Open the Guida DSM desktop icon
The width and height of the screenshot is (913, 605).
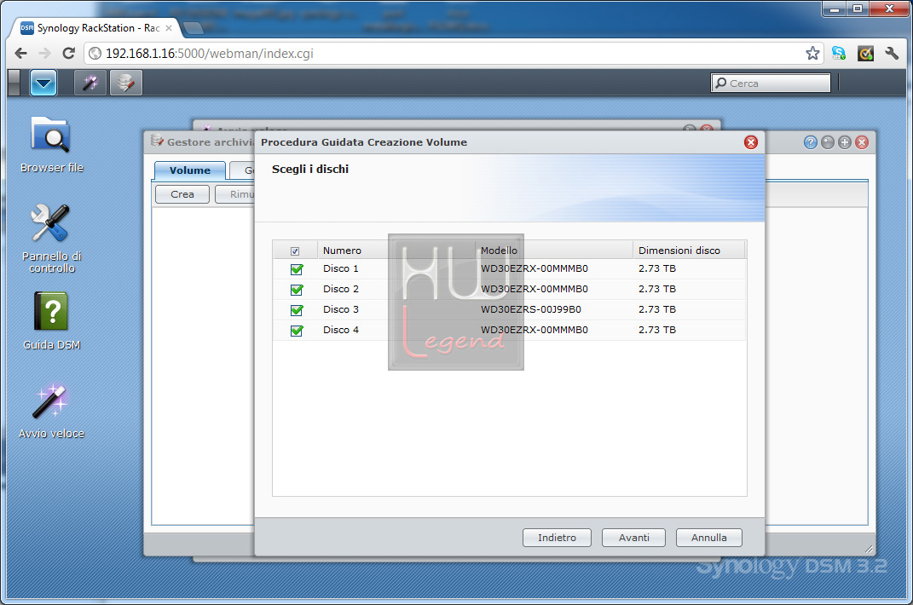pyautogui.click(x=52, y=321)
